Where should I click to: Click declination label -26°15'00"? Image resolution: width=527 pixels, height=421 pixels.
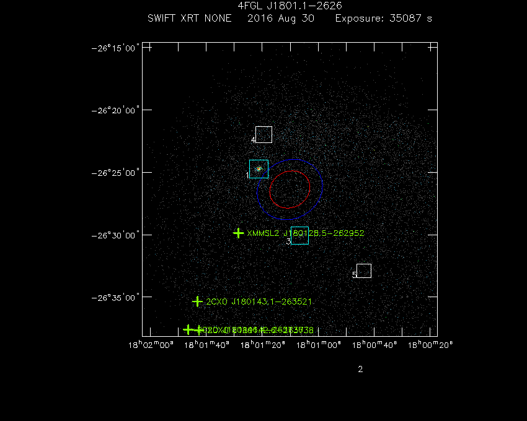point(115,48)
